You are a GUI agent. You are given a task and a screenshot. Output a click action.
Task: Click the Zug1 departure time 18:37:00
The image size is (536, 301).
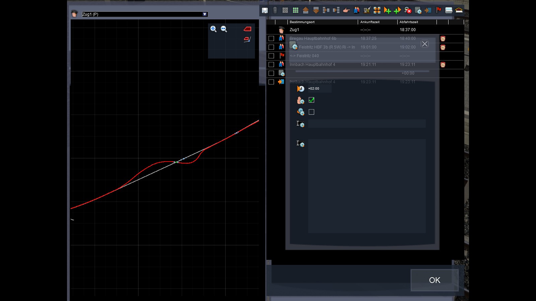[408, 30]
